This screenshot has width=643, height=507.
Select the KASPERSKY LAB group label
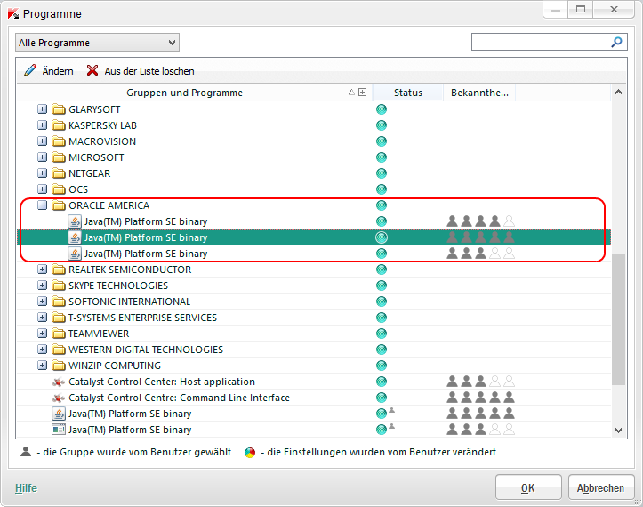102,125
